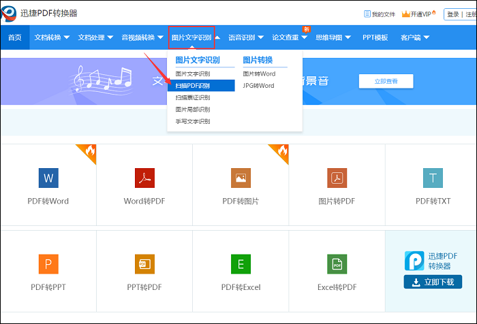Open the PDF转Excel tool icon
477x324 pixels.
pyautogui.click(x=241, y=264)
